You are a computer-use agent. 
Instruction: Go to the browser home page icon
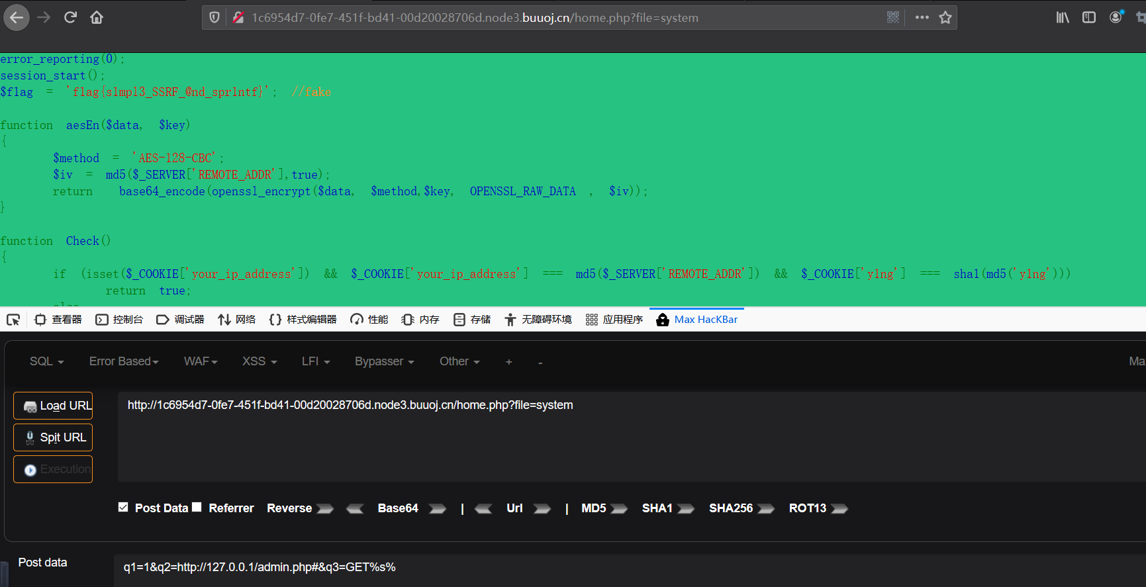(97, 18)
